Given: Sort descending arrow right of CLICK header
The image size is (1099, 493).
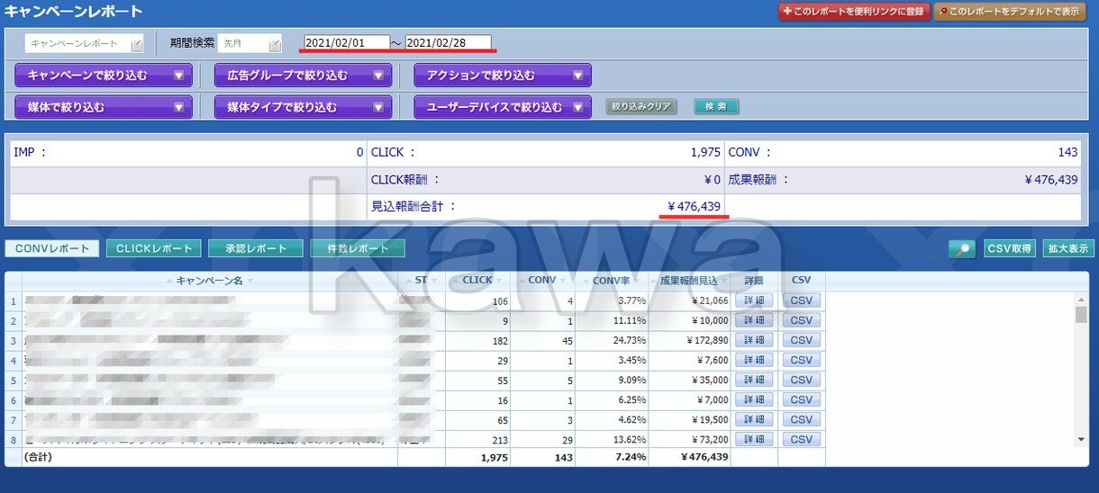Looking at the screenshot, I should pos(500,281).
